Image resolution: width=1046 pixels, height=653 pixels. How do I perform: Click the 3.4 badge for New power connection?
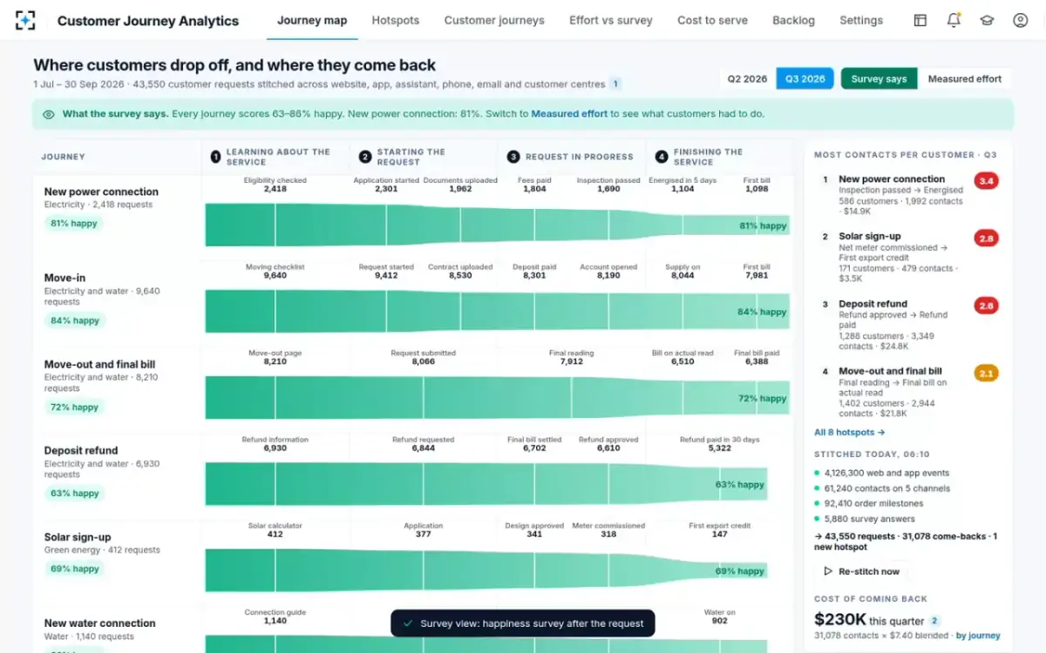[x=986, y=181]
